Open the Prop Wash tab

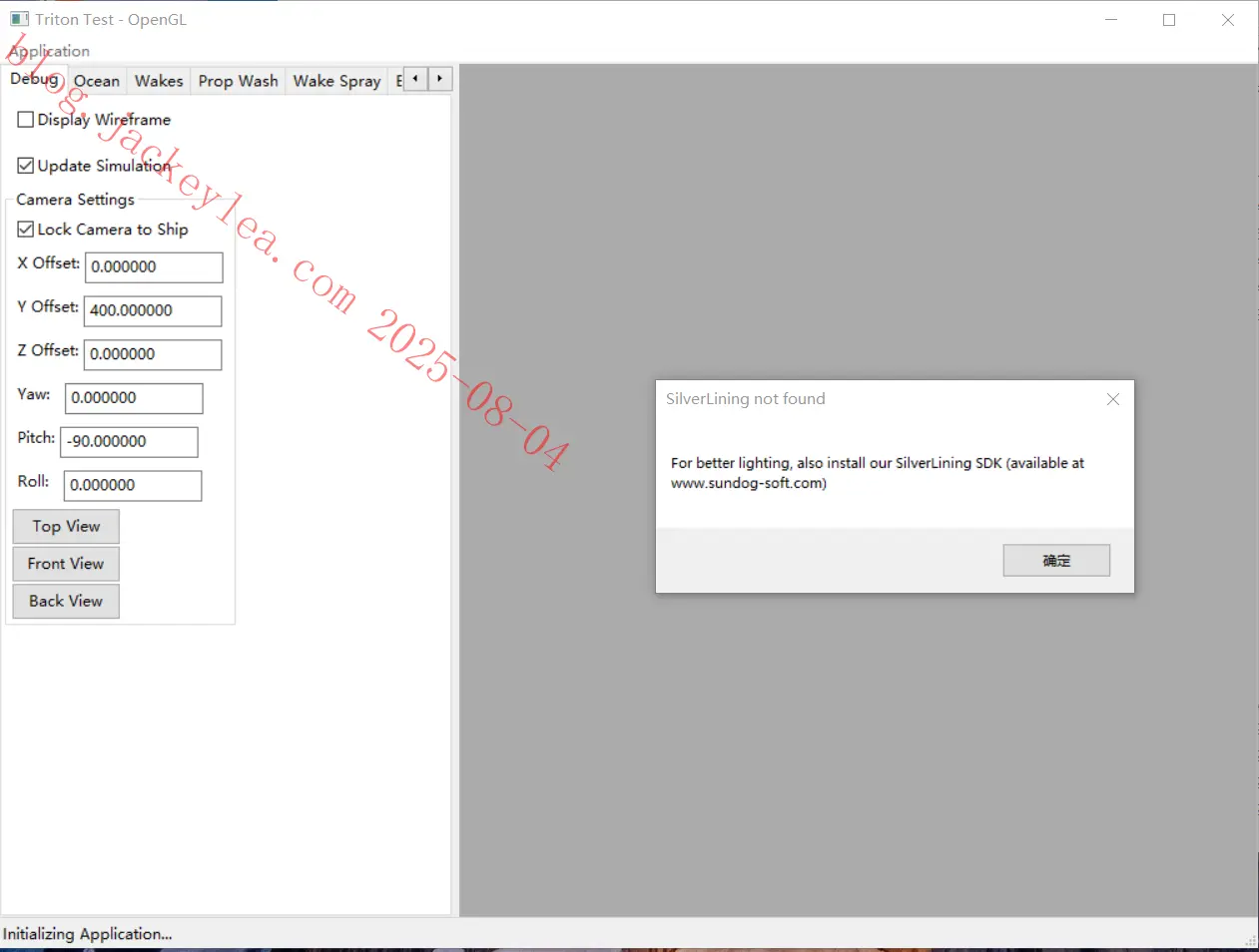[238, 81]
